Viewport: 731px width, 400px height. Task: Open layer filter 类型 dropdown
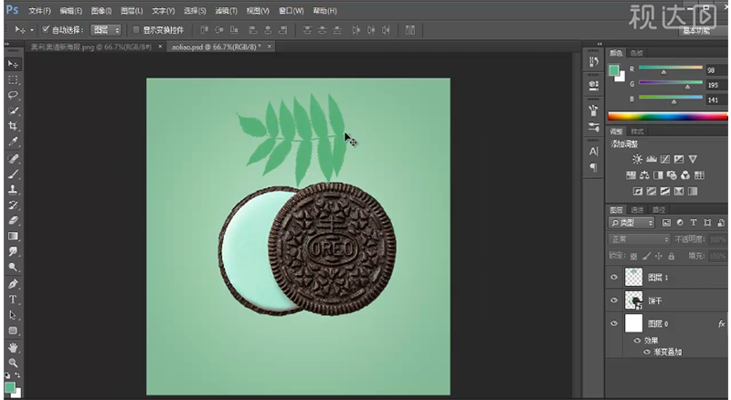[631, 223]
